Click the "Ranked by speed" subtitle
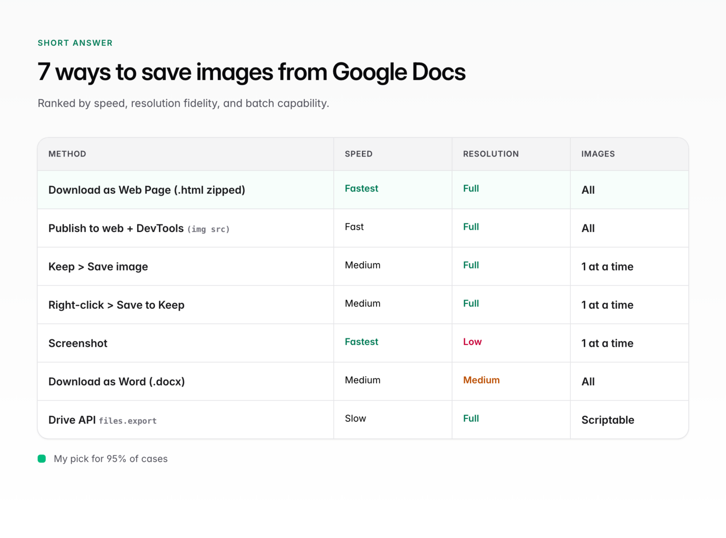The height and width of the screenshot is (538, 726). coord(183,104)
